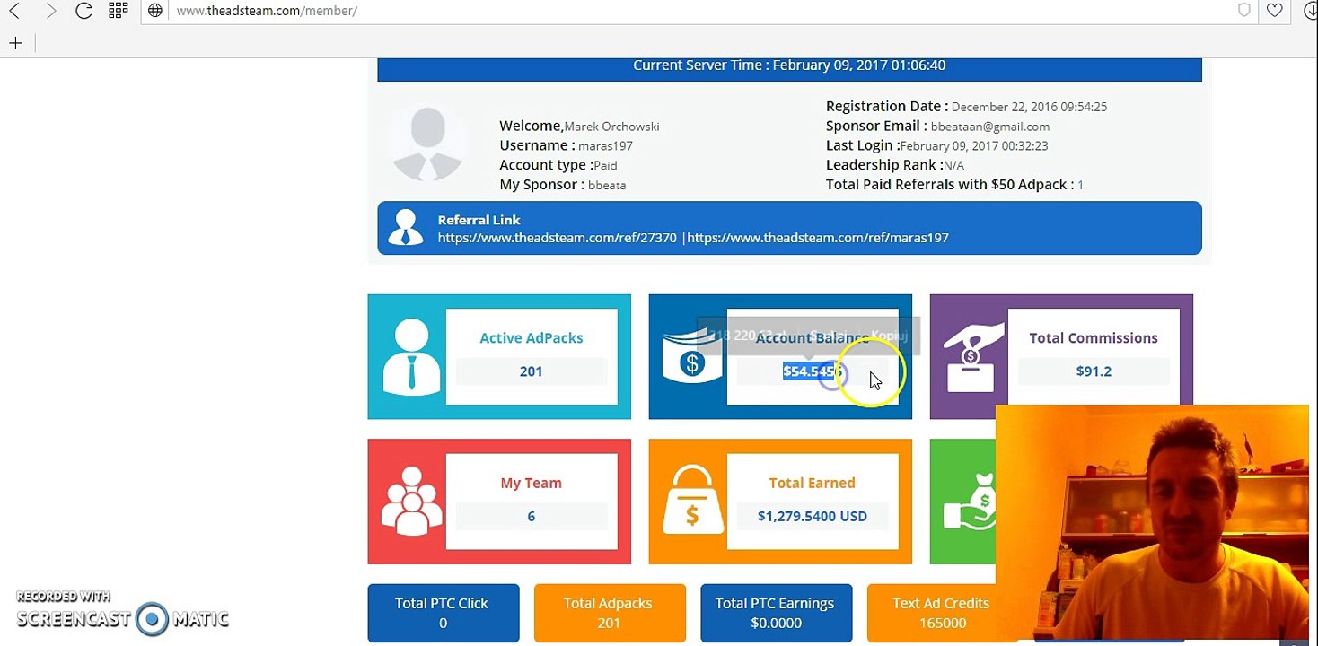Click the Account Balance money icon
Screen dimensions: 1318x646
pyautogui.click(x=692, y=357)
